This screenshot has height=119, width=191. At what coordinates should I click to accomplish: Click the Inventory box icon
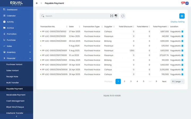(x=5, y=52)
